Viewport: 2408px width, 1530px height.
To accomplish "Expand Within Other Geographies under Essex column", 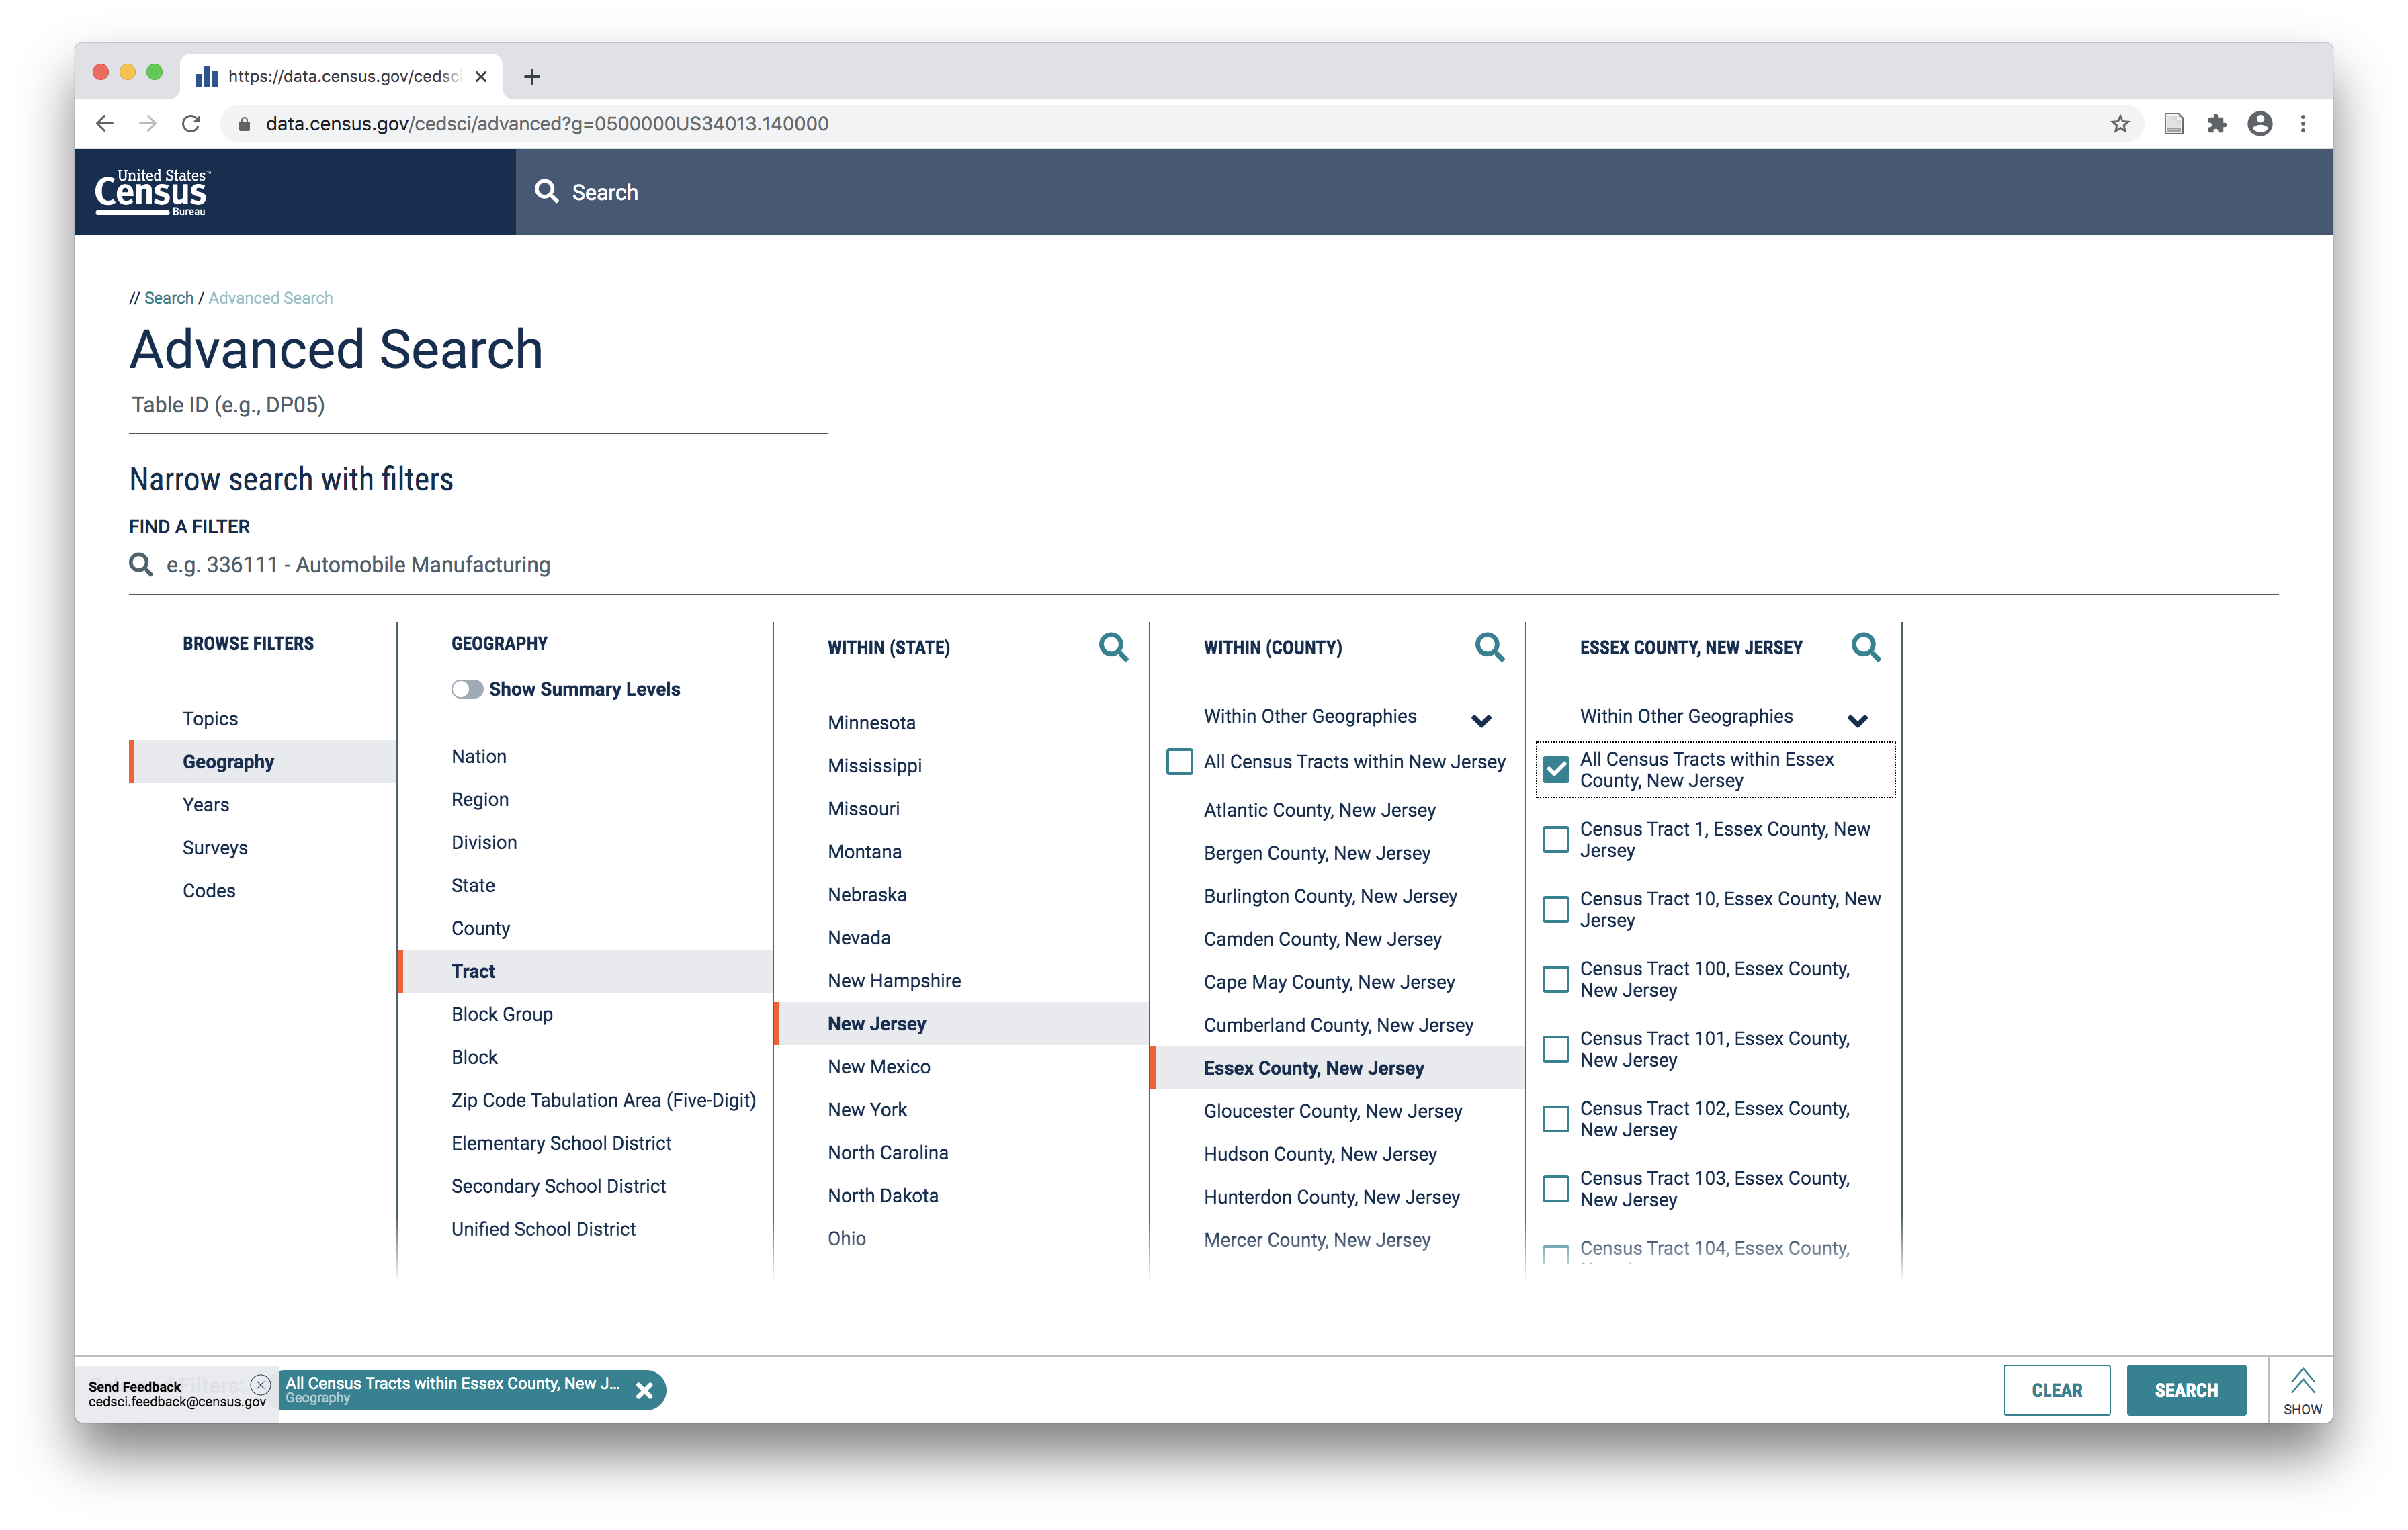I will 1857,721.
